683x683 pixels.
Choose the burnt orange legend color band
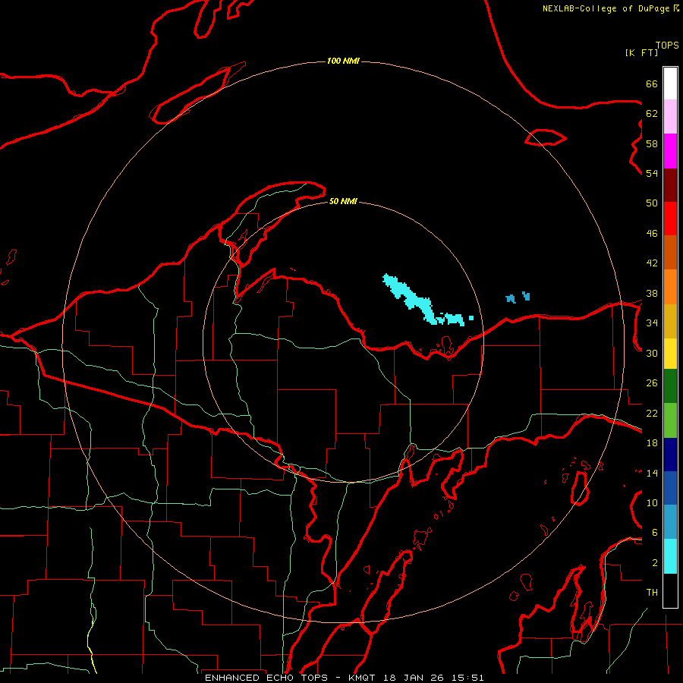(670, 253)
